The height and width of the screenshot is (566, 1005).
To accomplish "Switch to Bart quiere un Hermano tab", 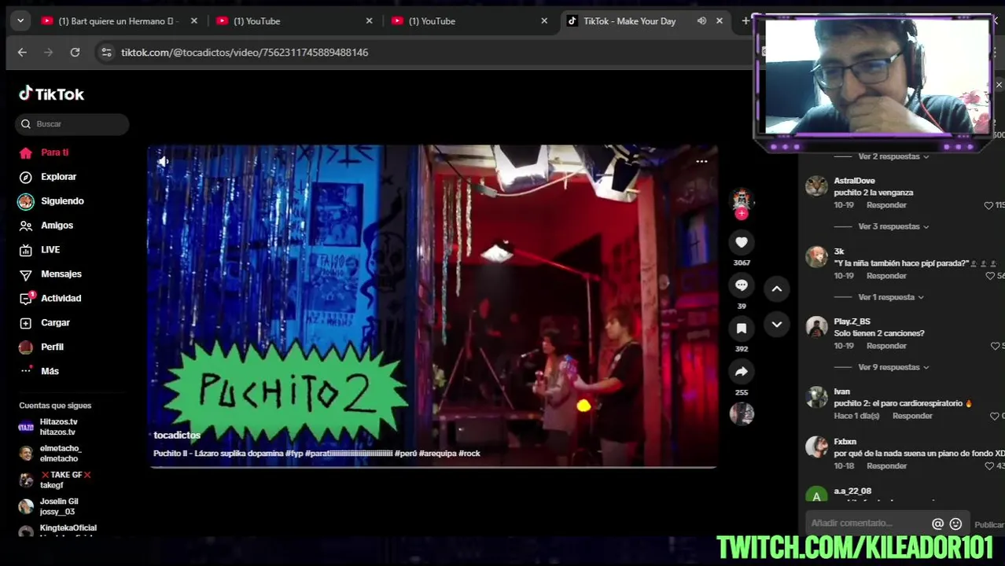I will tap(118, 21).
